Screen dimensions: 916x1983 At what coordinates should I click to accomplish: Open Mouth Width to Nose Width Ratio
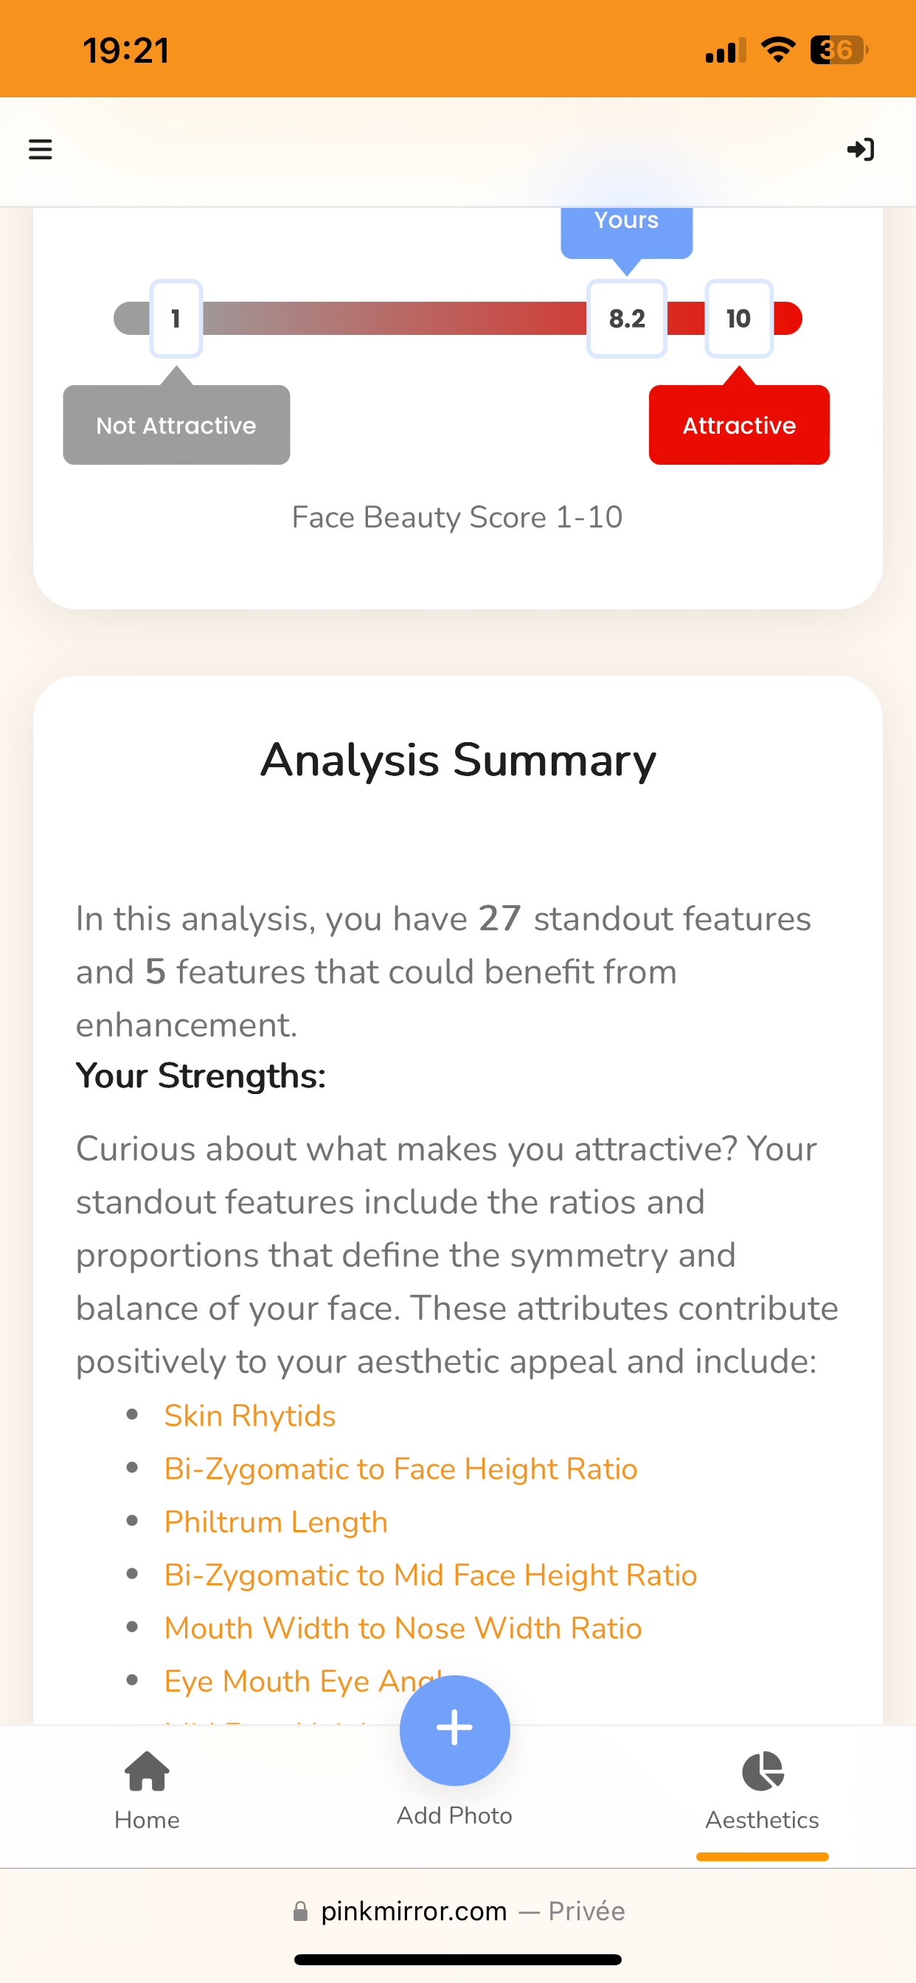click(403, 1628)
